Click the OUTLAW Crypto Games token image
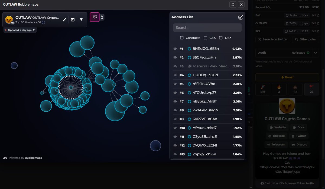The image size is (325, 189). tap(287, 106)
